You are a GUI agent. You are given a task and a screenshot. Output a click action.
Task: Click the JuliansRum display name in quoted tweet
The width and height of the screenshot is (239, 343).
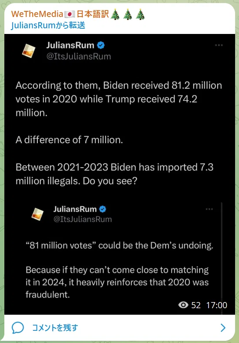[x=75, y=209]
